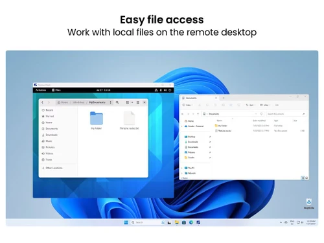The image size is (324, 243).
Task: Select the text file icon in GNOME Files
Action: pos(129,118)
